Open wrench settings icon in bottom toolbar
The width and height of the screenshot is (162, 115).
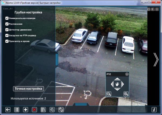(x=52, y=110)
